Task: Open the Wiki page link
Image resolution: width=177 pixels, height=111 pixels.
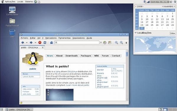Action: click(x=96, y=56)
